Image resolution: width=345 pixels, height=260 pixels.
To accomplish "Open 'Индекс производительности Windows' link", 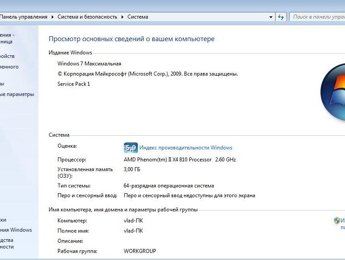I will point(185,148).
